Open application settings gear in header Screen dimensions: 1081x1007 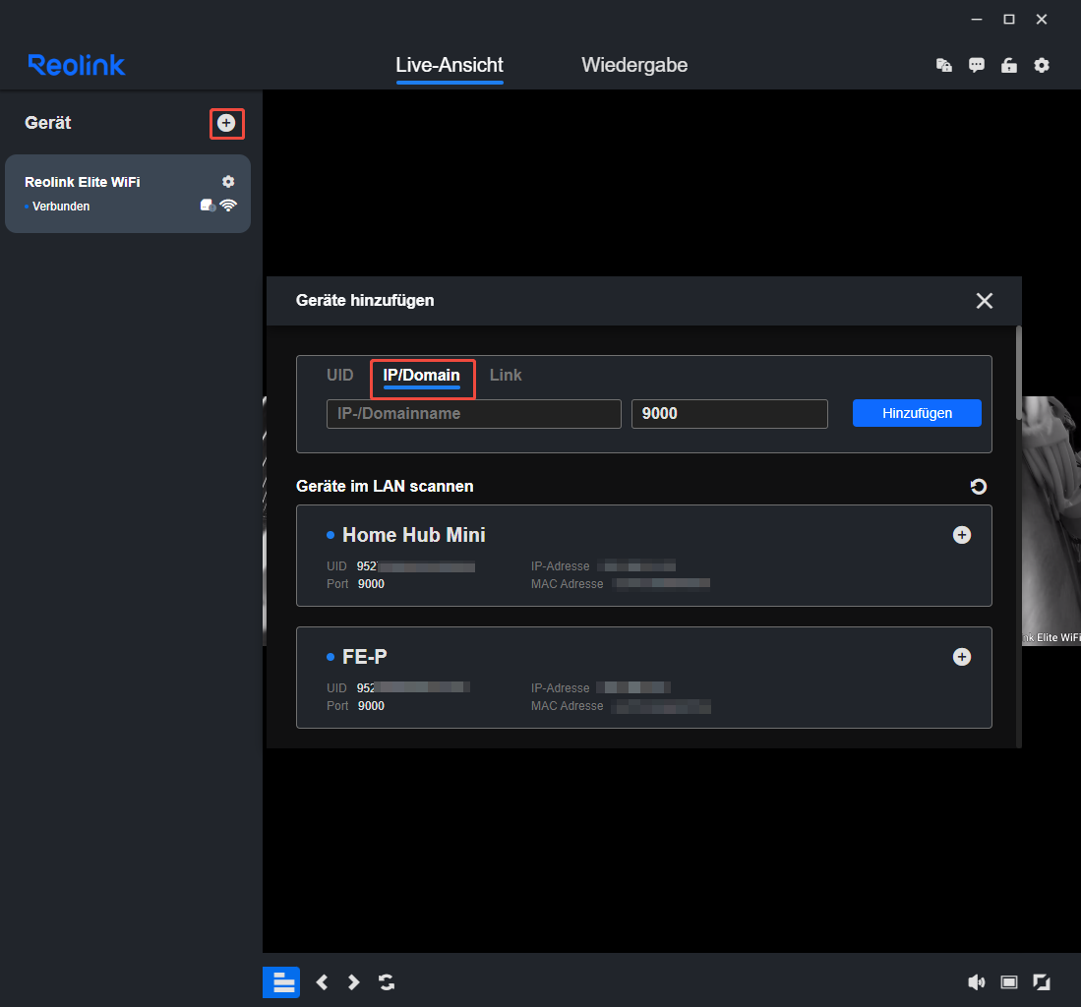point(1042,66)
